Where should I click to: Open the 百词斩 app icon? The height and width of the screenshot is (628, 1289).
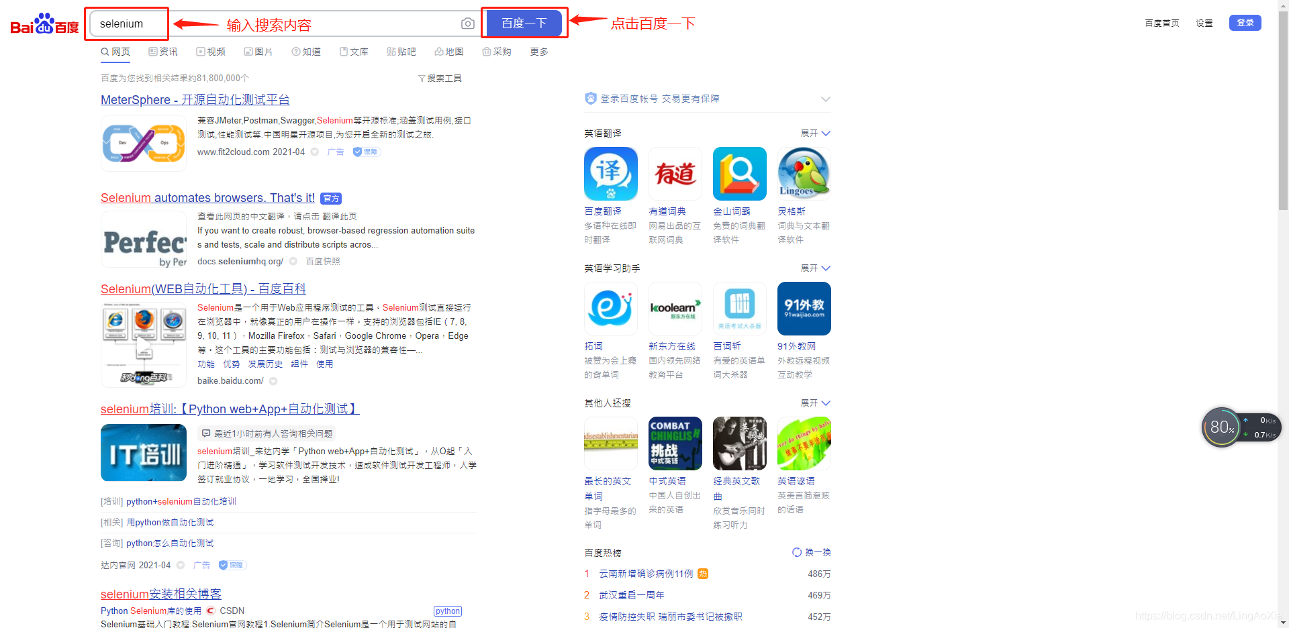[x=740, y=309]
